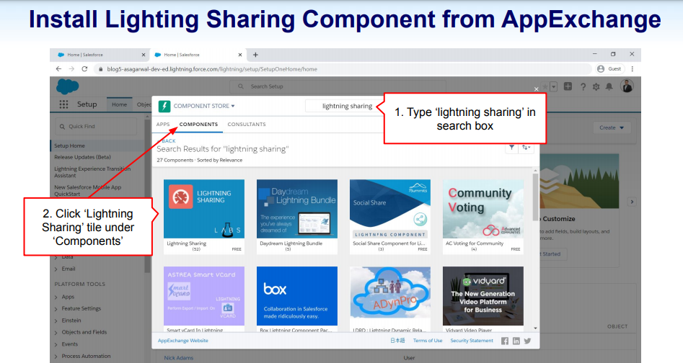Image resolution: width=683 pixels, height=363 pixels.
Task: Close the Component Store dialog
Action: tap(536, 89)
